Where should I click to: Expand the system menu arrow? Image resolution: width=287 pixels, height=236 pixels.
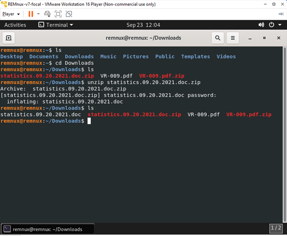coord(280,25)
